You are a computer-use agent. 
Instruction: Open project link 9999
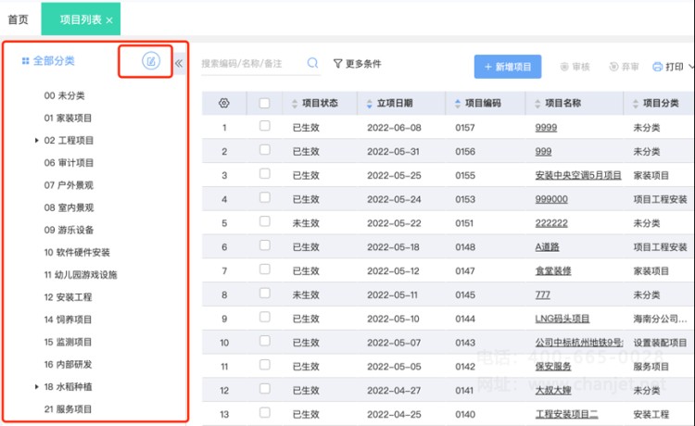click(546, 128)
